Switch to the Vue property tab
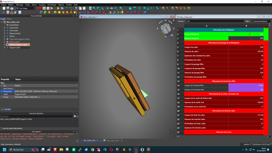Viewport: 272px width, 153px height. click(2, 109)
